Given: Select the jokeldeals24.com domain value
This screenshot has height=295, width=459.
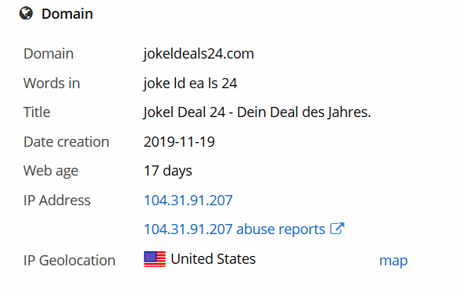Looking at the screenshot, I should tap(199, 54).
